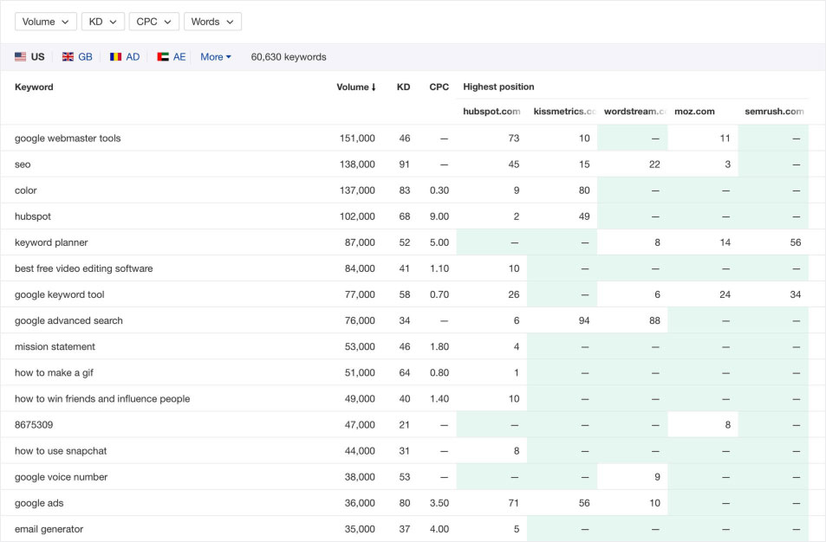Open the 'keyword planner' keyword

(x=51, y=242)
